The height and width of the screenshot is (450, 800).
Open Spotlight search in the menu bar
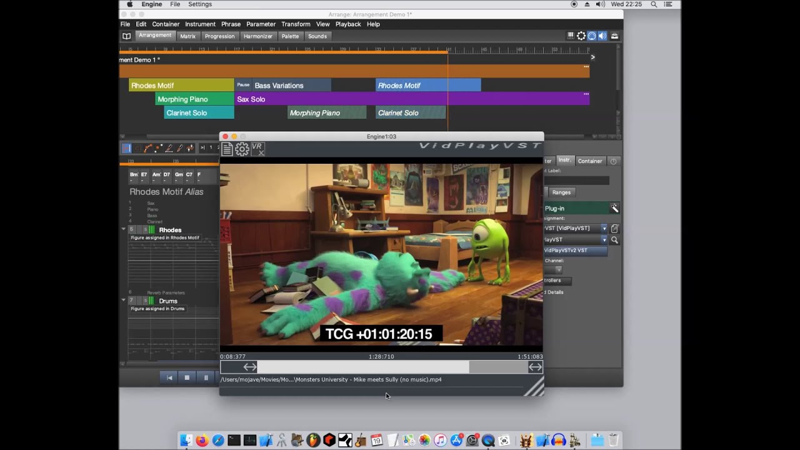[x=654, y=4]
